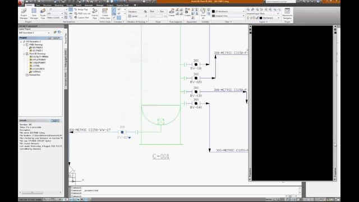
Task: Toggle the highlighted compass snap square
Action: [119, 17]
